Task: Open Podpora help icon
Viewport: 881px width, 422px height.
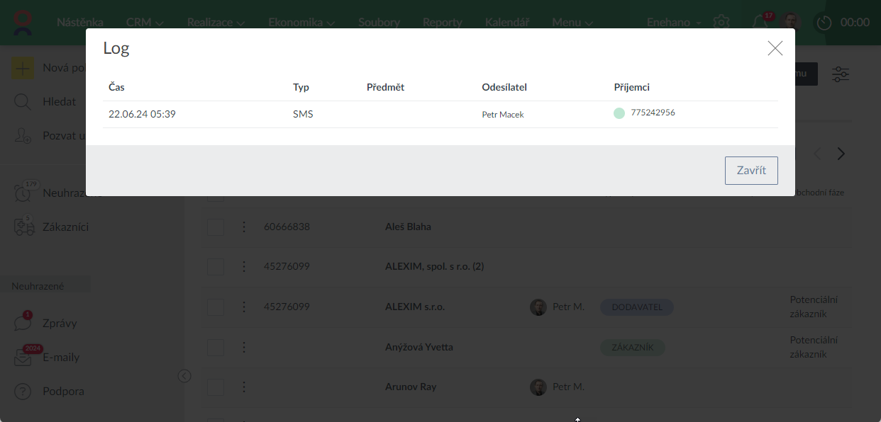Action: tap(23, 392)
